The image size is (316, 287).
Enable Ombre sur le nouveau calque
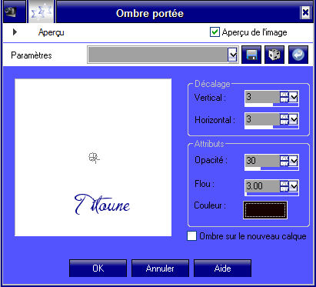[191, 236]
